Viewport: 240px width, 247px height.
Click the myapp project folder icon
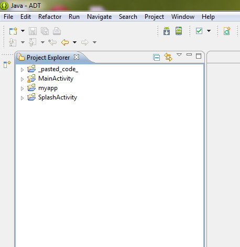(x=31, y=87)
